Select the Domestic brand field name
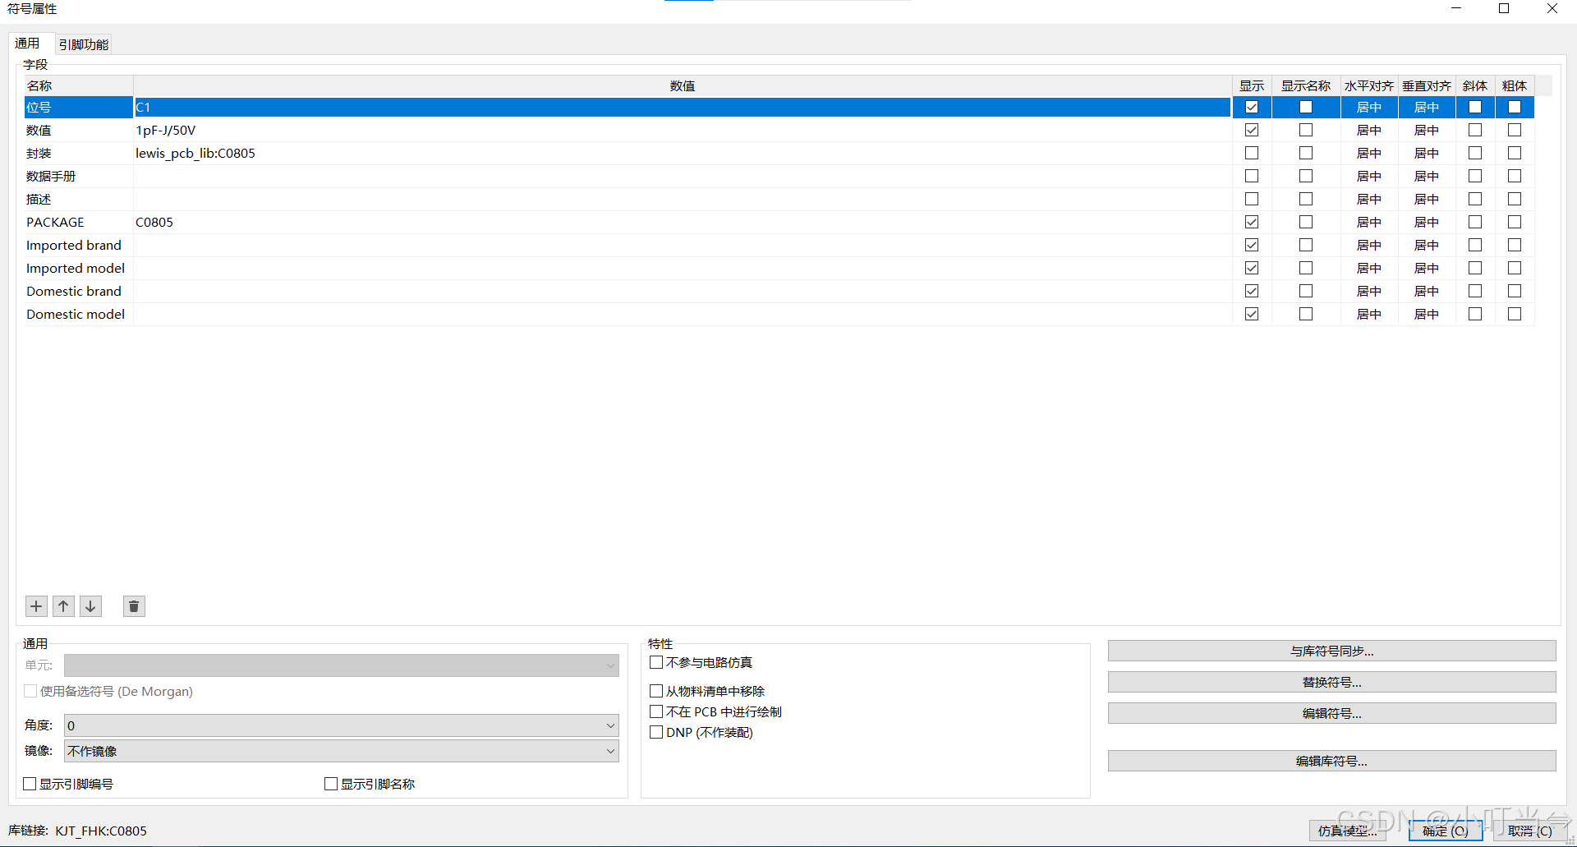The height and width of the screenshot is (847, 1577). (79, 291)
